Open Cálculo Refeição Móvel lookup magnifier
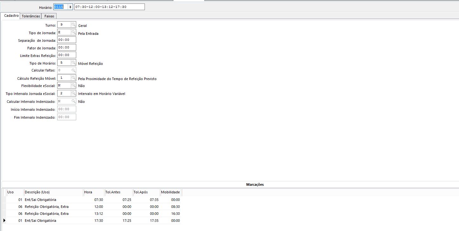The image size is (459, 231). [73, 78]
